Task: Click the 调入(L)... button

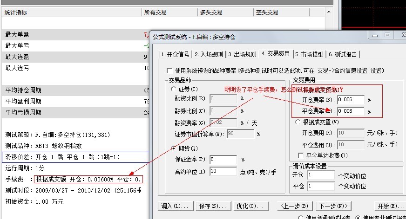Action: click(x=176, y=206)
